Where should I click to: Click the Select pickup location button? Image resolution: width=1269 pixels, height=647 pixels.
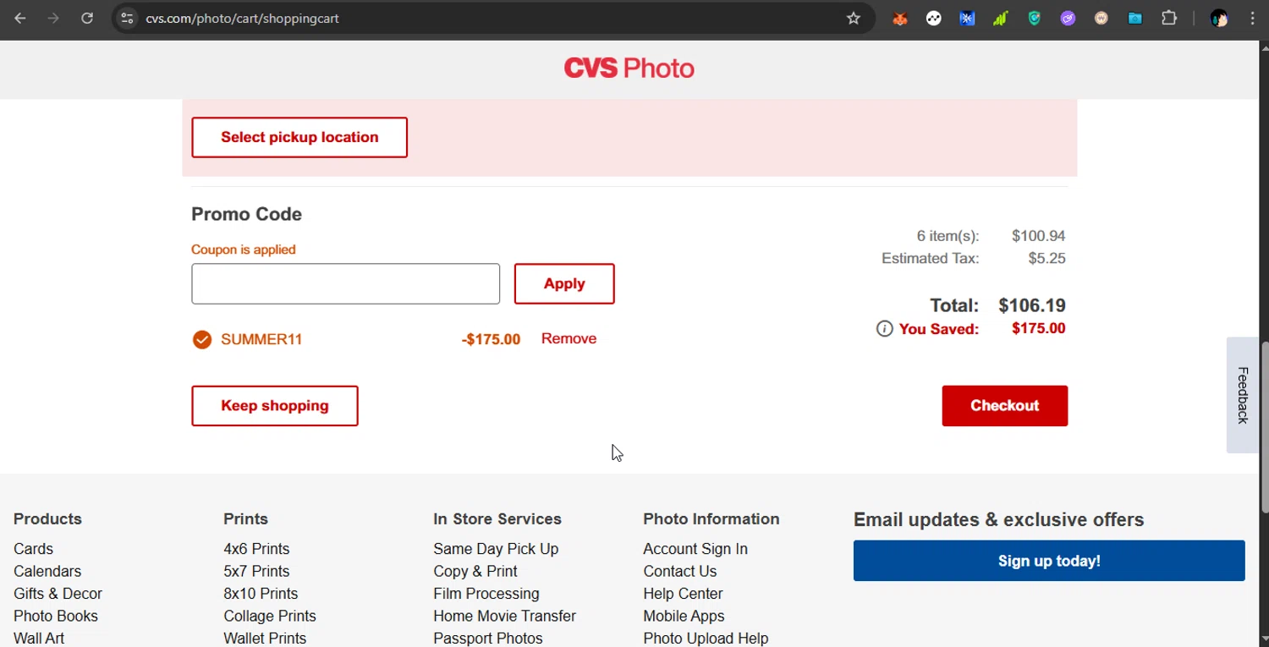click(x=299, y=137)
